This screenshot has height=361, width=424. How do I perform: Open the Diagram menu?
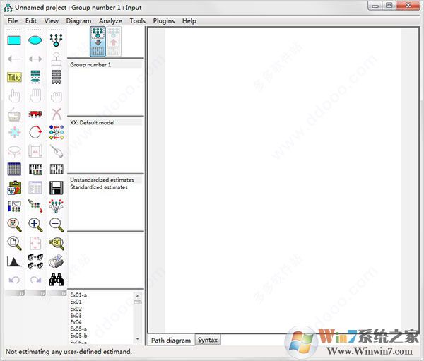tap(78, 20)
